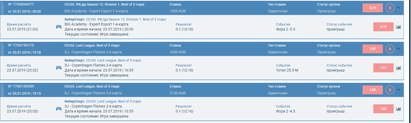Click odds 2,19 box in Фора 2 -3.5 row
The height and width of the screenshot is (123, 411).
point(383,27)
